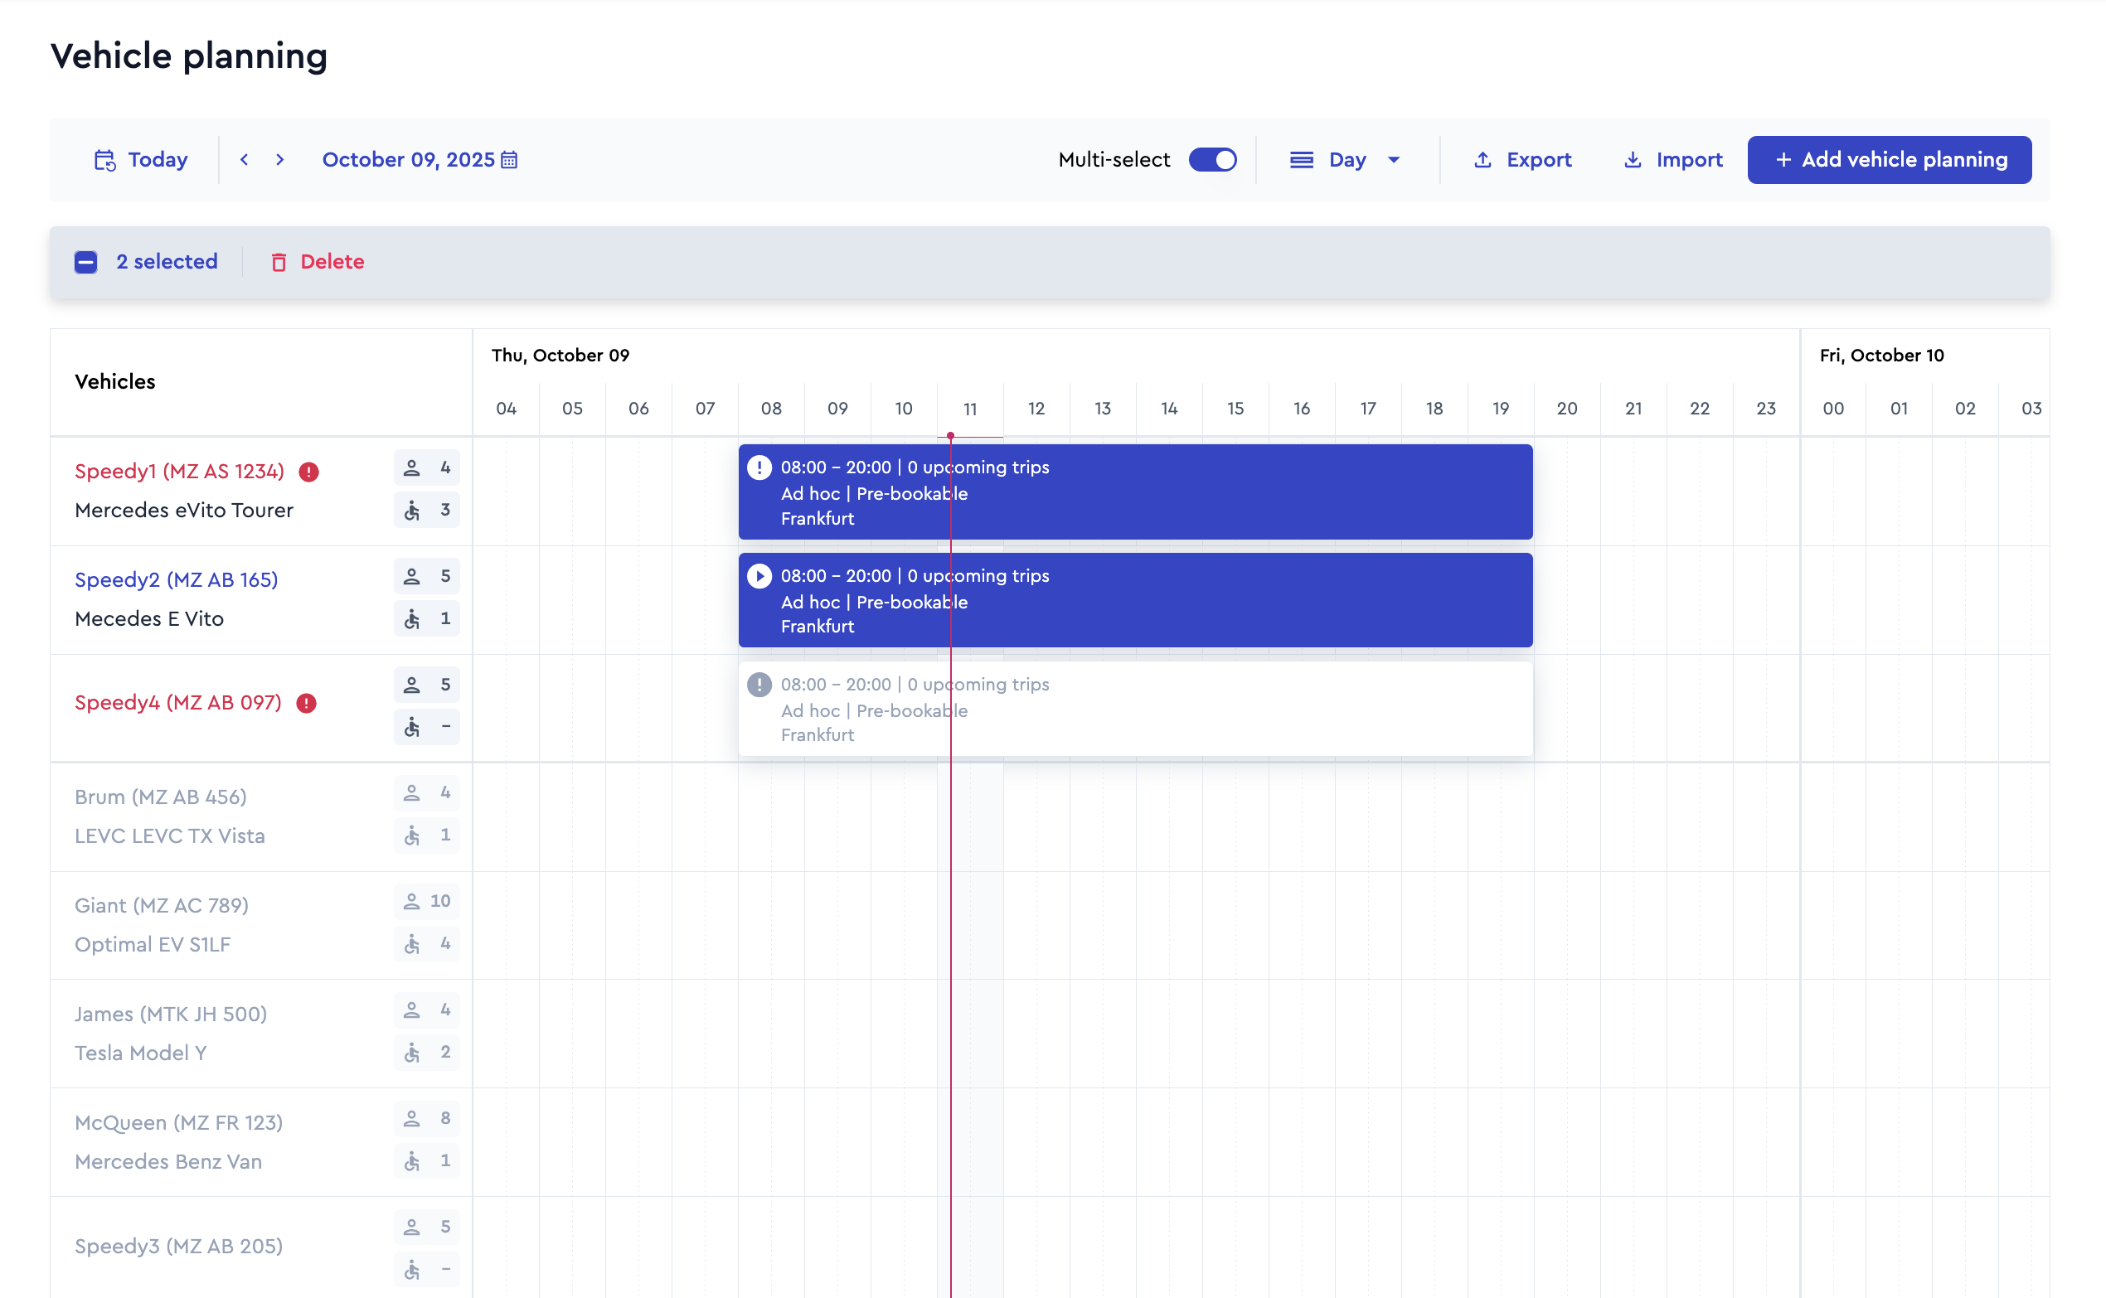Delete the selected plannings
The image size is (2106, 1298).
click(318, 262)
